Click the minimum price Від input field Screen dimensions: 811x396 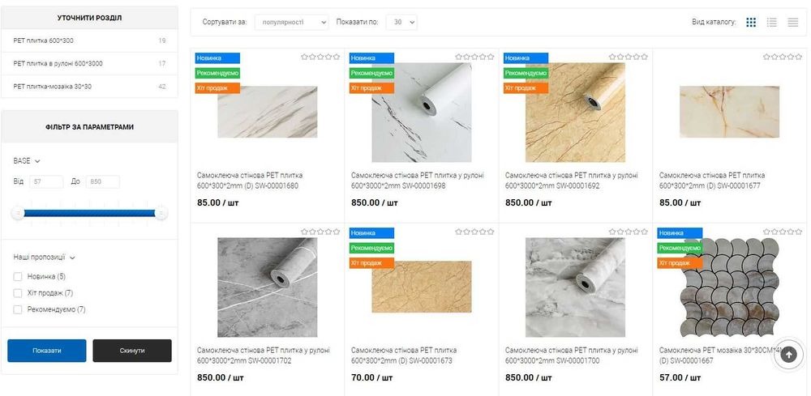46,181
